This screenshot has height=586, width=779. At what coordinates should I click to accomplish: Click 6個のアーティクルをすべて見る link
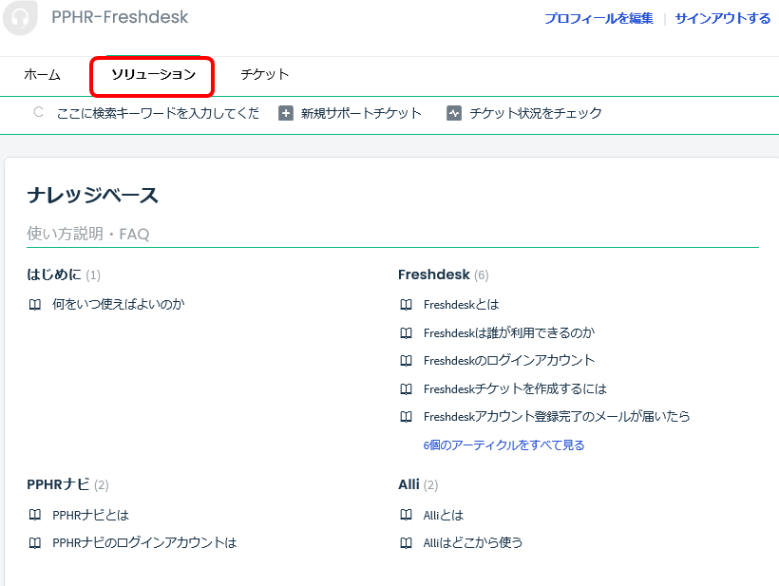pyautogui.click(x=503, y=445)
